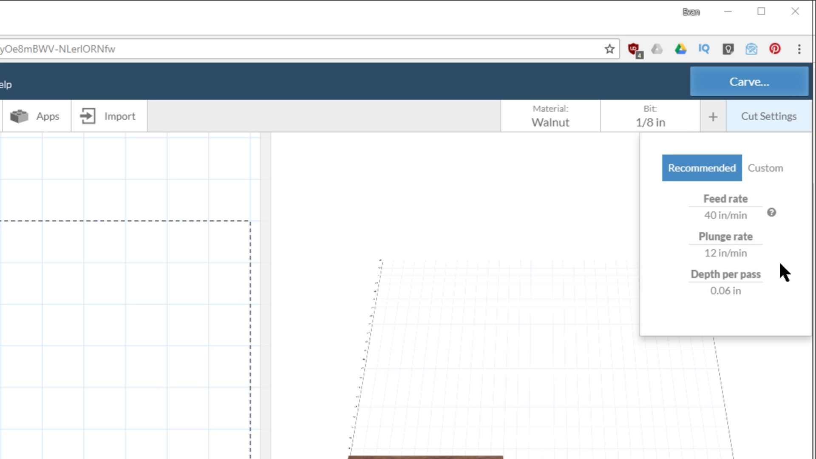816x459 pixels.
Task: Click the Import toolbar item
Action: pos(109,116)
